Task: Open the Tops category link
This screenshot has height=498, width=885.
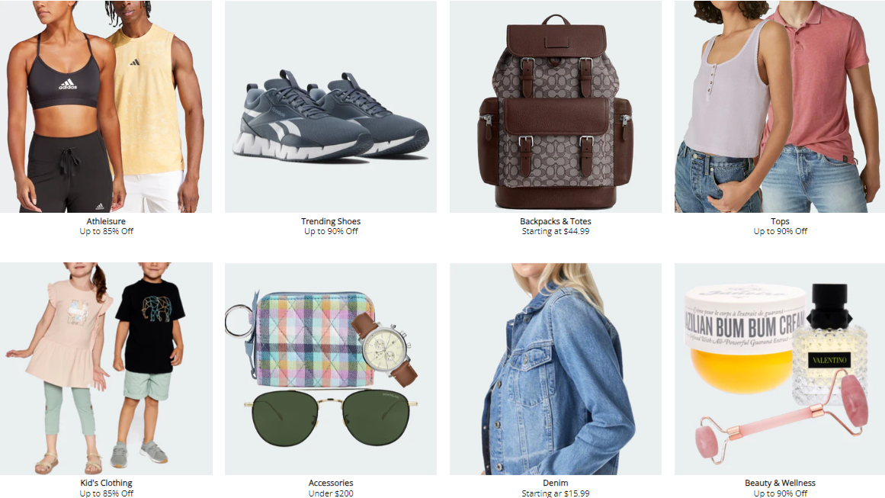Action: (780, 221)
